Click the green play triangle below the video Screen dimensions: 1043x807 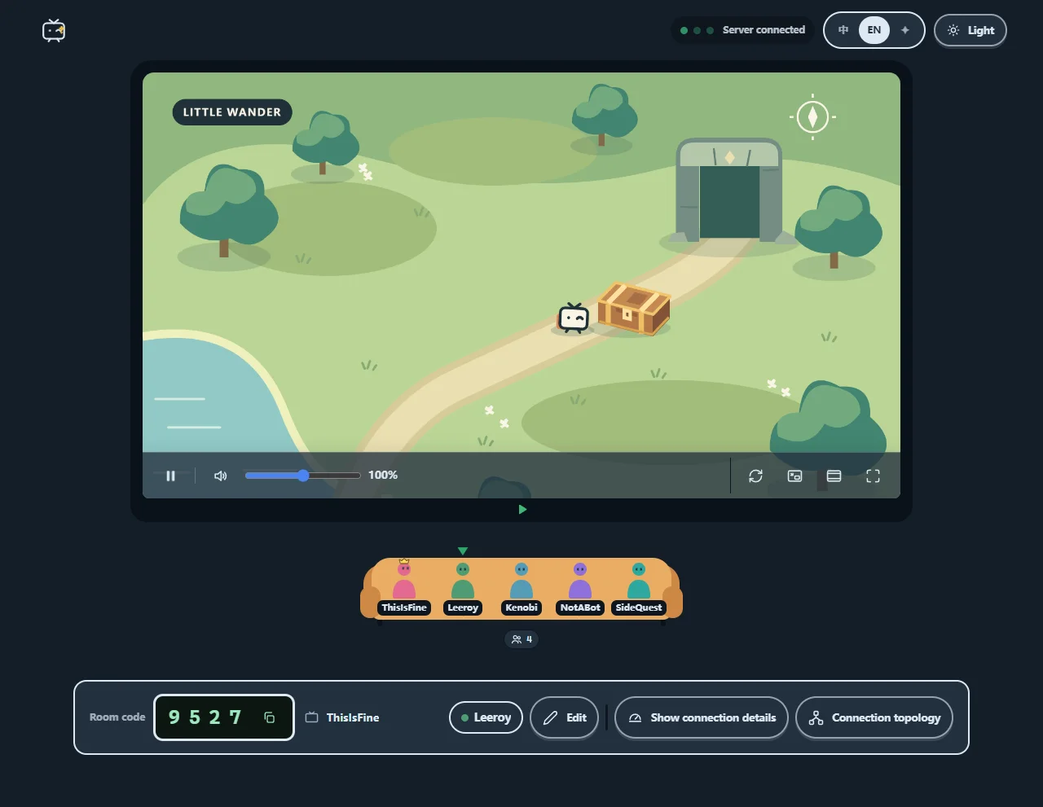pos(522,510)
